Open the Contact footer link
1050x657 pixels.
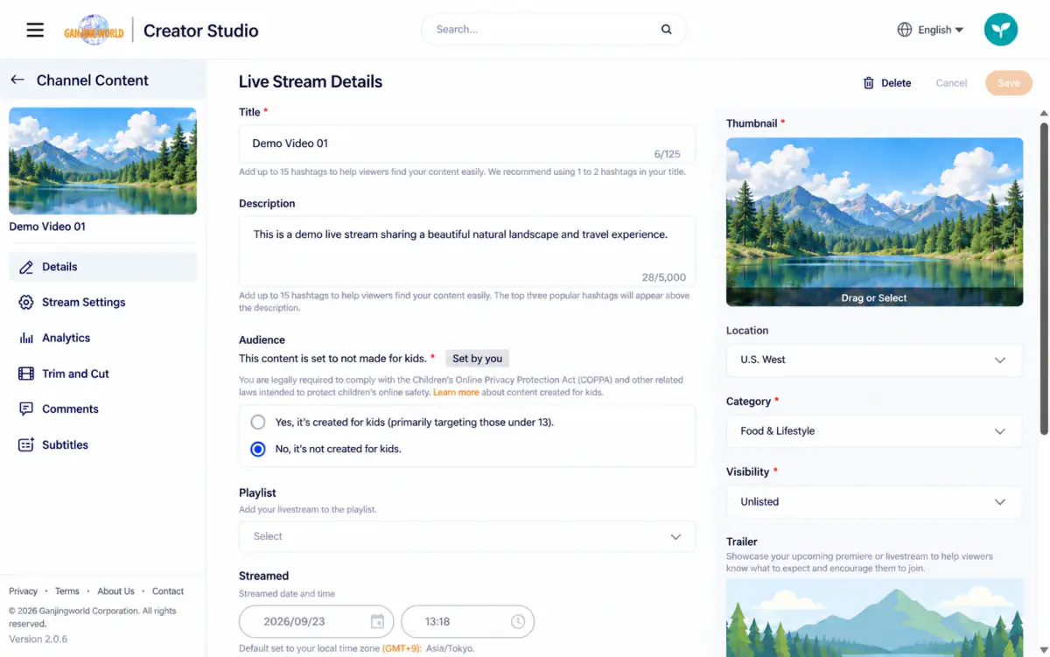click(168, 591)
